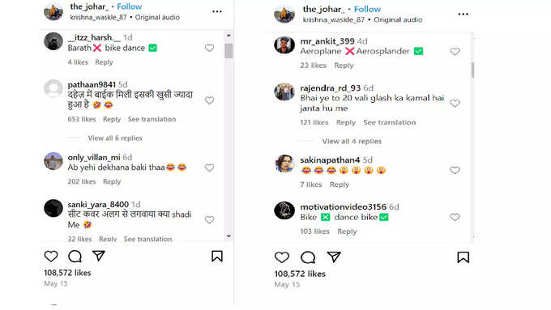Like the post in the left panel

click(51, 257)
